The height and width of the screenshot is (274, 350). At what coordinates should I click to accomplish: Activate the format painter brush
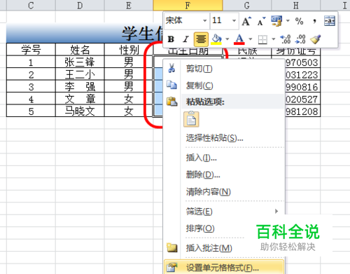316,39
